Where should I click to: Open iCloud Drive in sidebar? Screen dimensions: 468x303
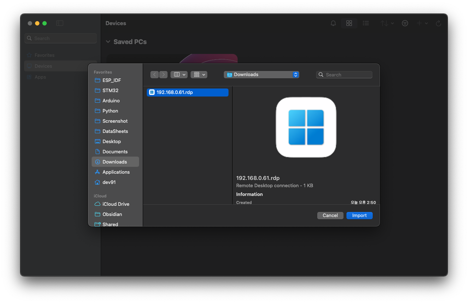pos(115,204)
